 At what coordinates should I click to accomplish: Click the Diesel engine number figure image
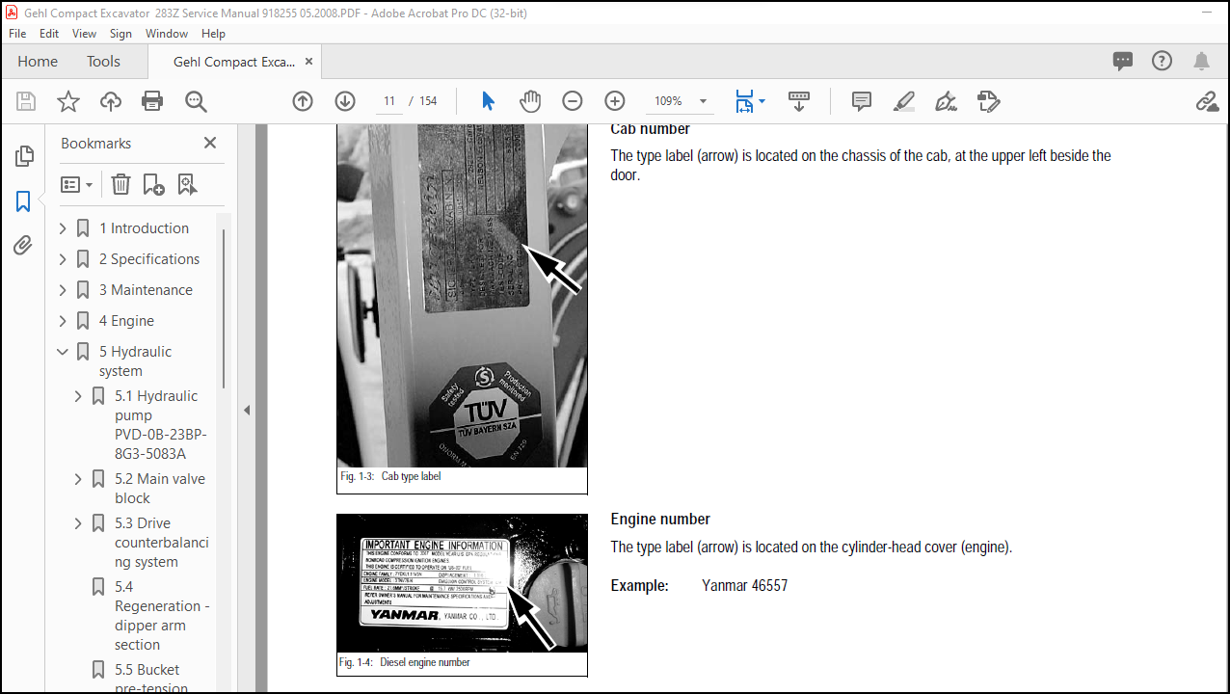coord(462,583)
